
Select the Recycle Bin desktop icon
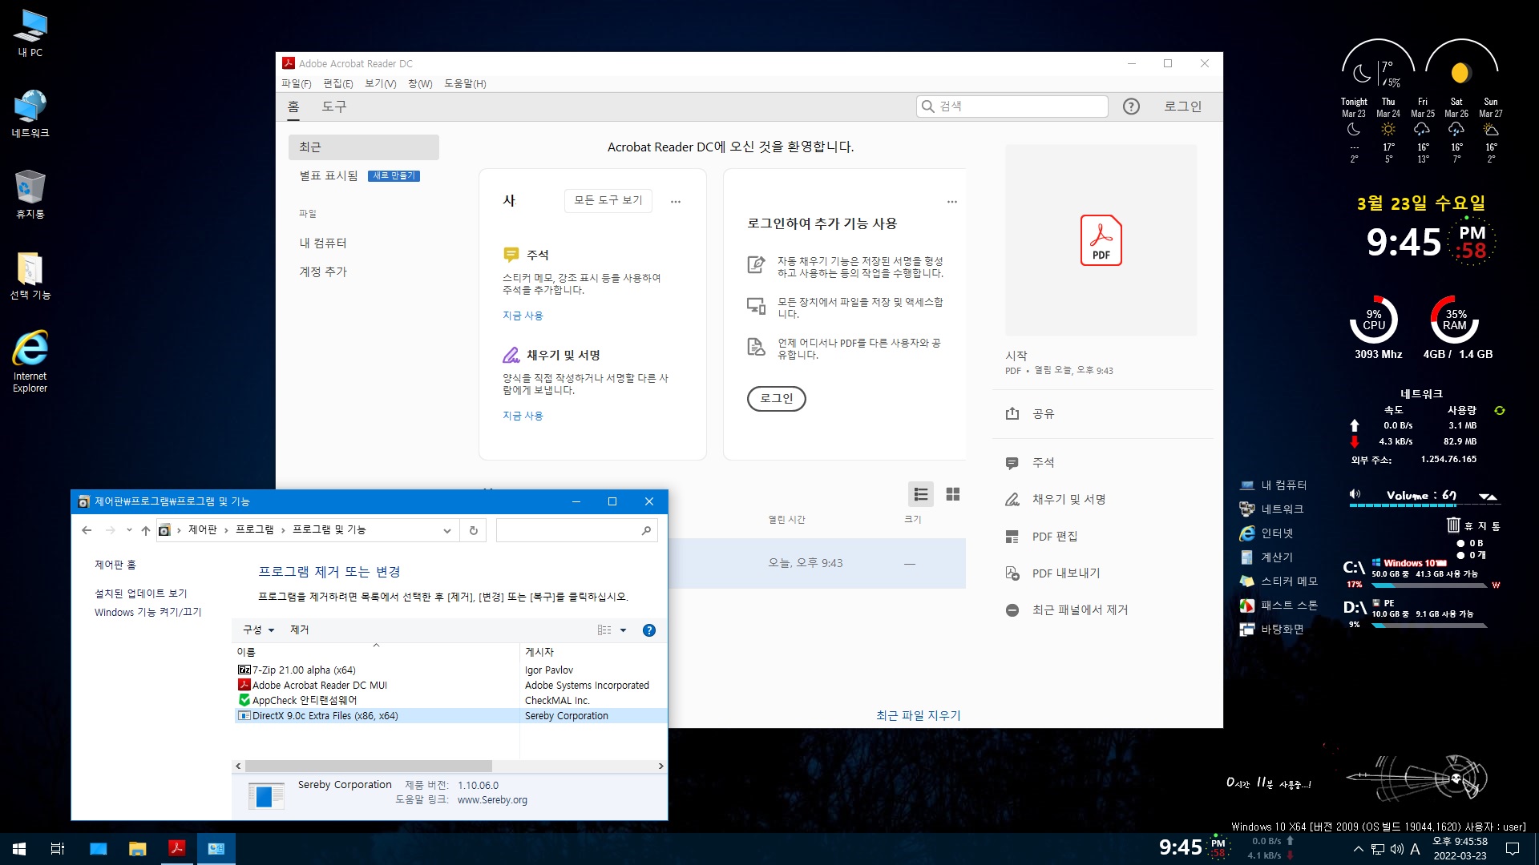point(30,194)
